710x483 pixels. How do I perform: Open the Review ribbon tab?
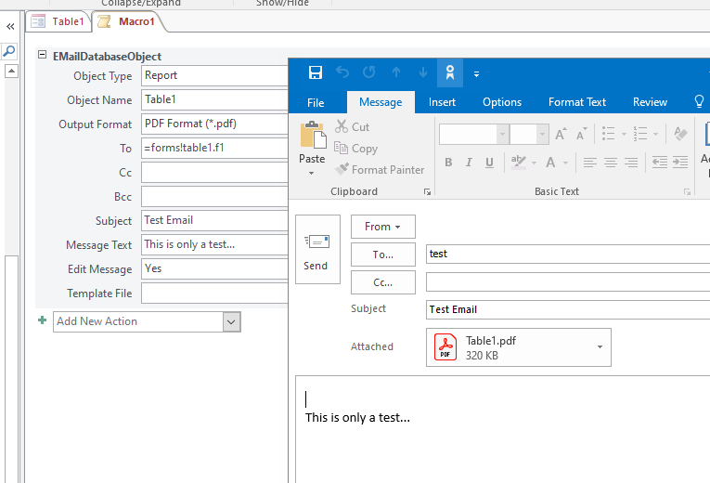(650, 102)
